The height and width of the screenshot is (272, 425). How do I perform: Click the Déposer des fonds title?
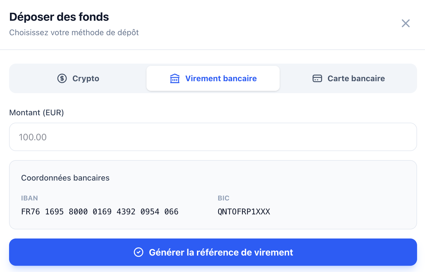tap(59, 17)
